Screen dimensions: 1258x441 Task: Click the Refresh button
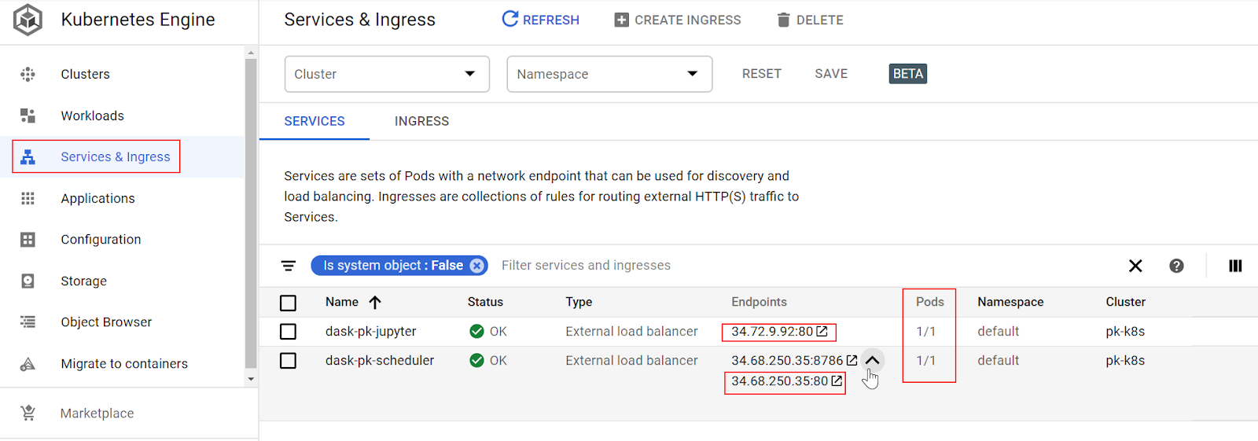541,20
